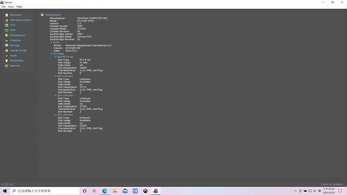
Task: Click the Check for updates link
Action: click(x=332, y=184)
